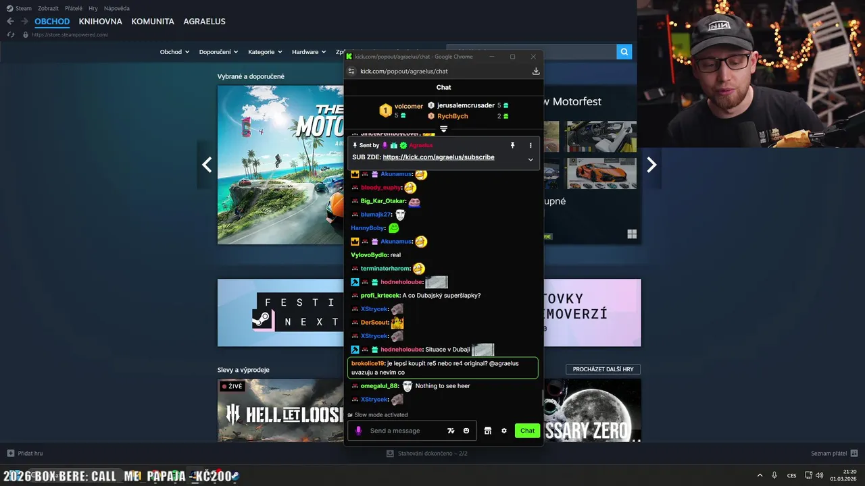Screen dimensions: 865x486
Task: Open the Přátelé menu
Action: click(x=74, y=8)
